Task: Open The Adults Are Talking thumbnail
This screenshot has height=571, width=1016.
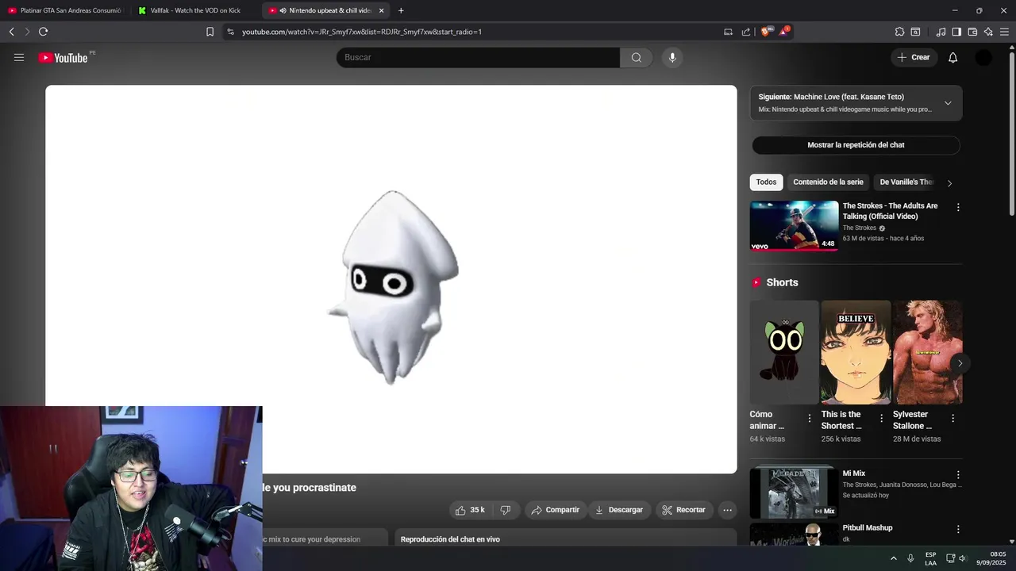Action: pos(794,226)
